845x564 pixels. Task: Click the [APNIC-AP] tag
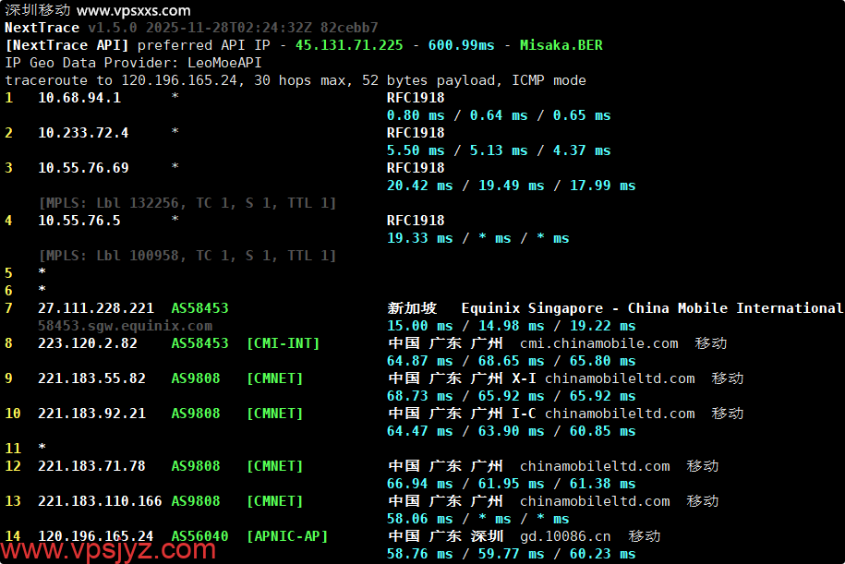coord(287,536)
